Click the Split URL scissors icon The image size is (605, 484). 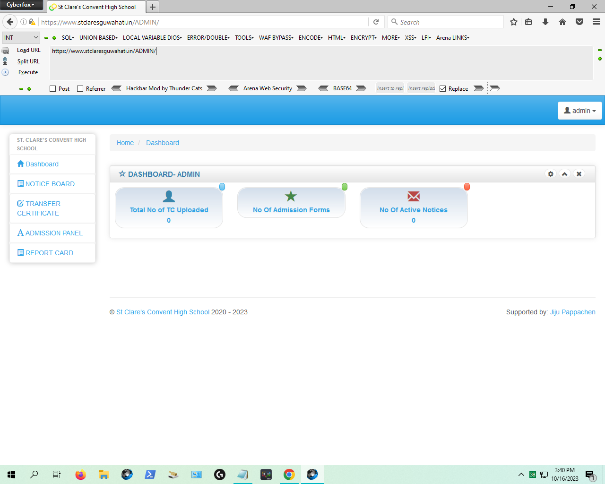(x=5, y=61)
